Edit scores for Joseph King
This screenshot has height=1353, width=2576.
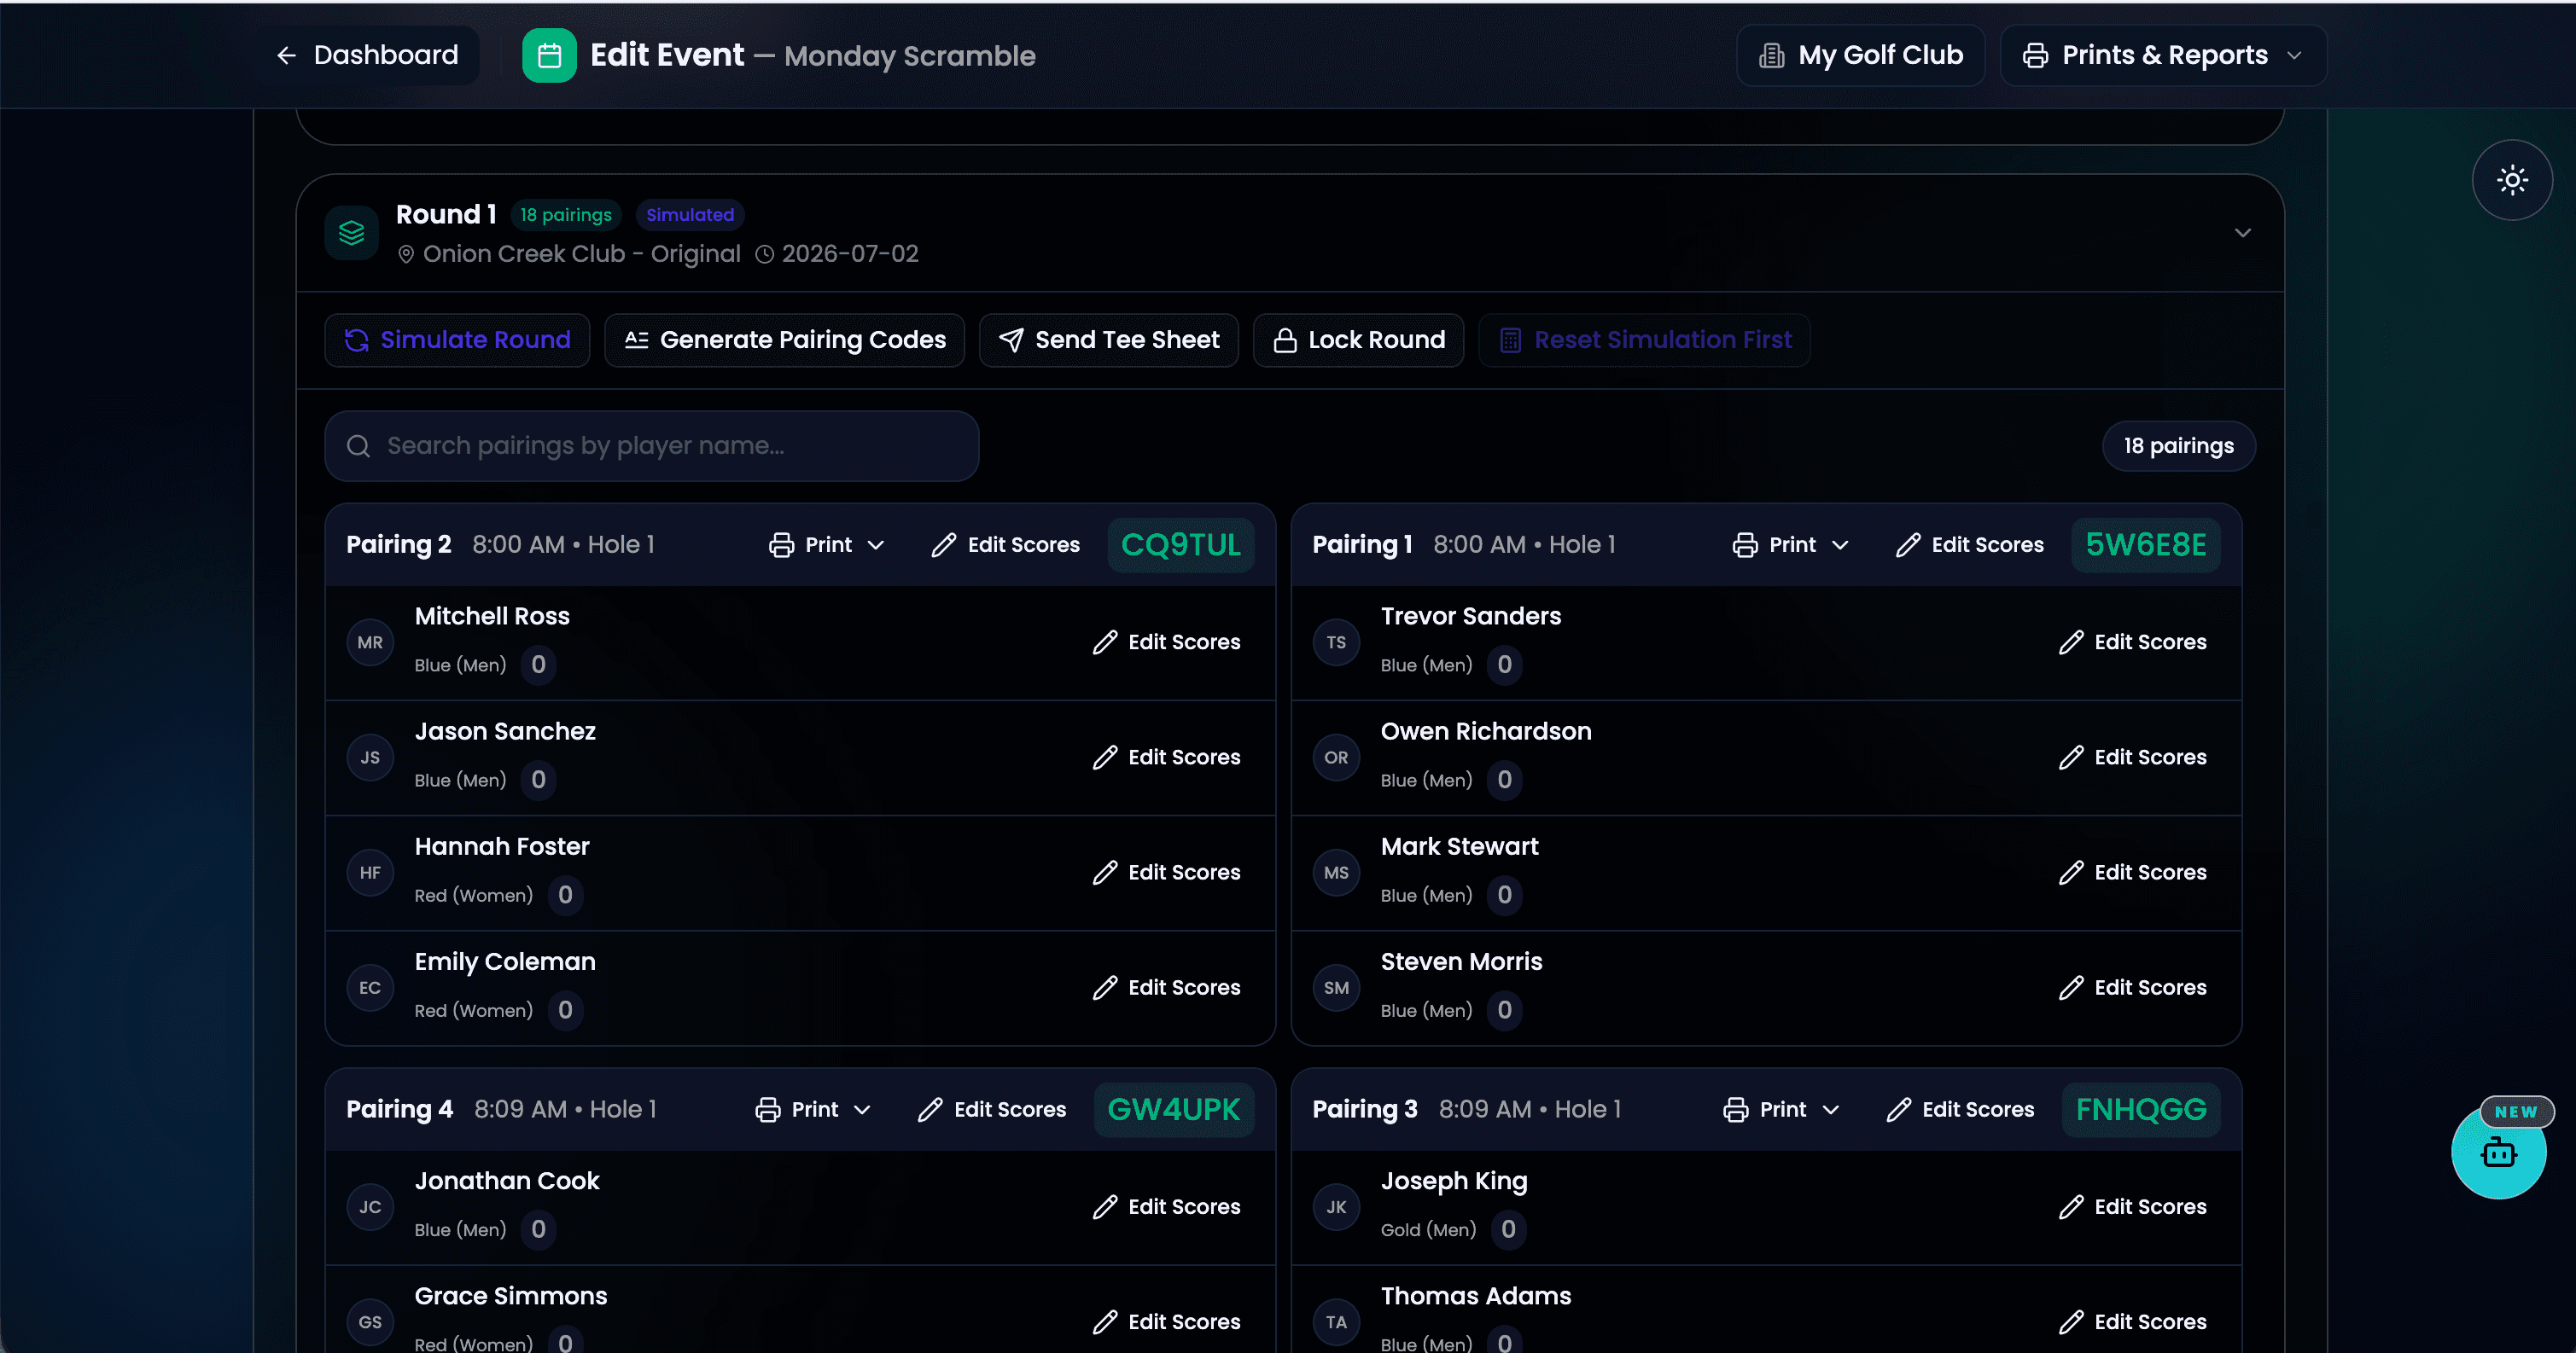[x=2132, y=1207]
